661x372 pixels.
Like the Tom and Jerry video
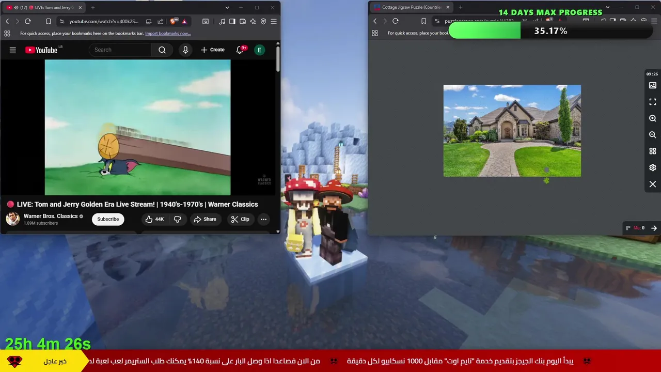coord(154,219)
